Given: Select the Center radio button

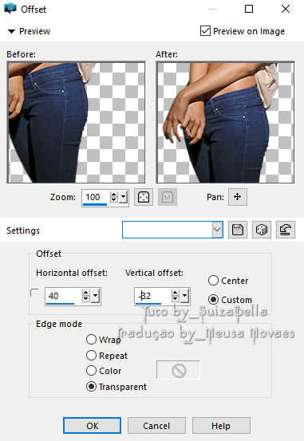Looking at the screenshot, I should pyautogui.click(x=213, y=280).
